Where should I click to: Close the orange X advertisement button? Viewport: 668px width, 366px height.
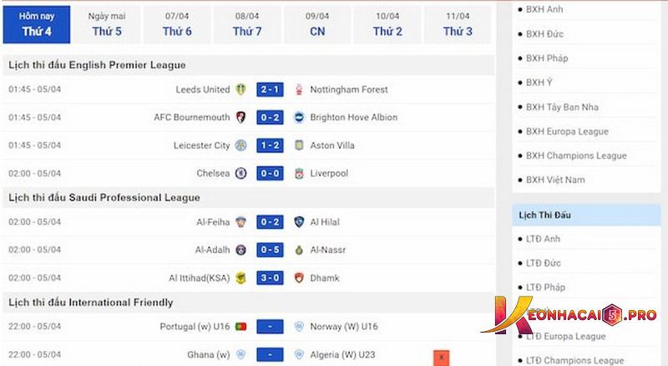[x=442, y=358]
